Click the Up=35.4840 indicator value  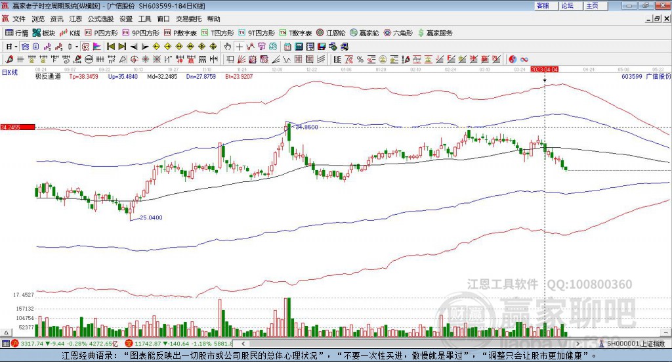coord(123,76)
